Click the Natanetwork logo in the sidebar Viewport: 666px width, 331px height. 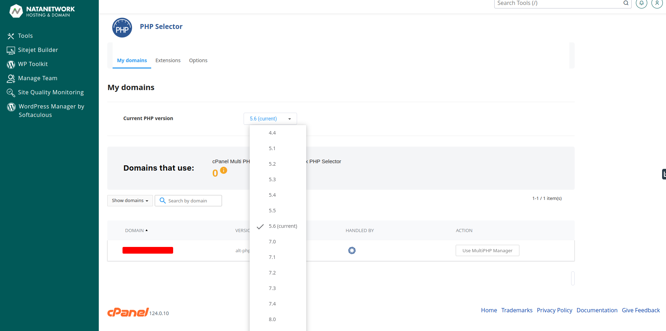[x=42, y=11]
